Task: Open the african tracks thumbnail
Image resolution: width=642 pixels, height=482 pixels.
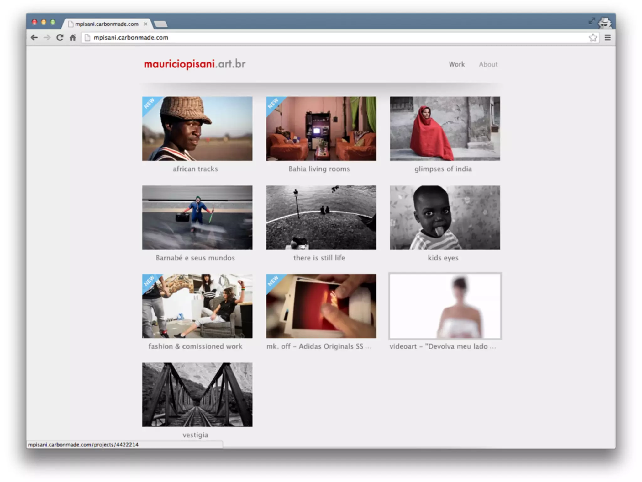Action: coord(197,128)
